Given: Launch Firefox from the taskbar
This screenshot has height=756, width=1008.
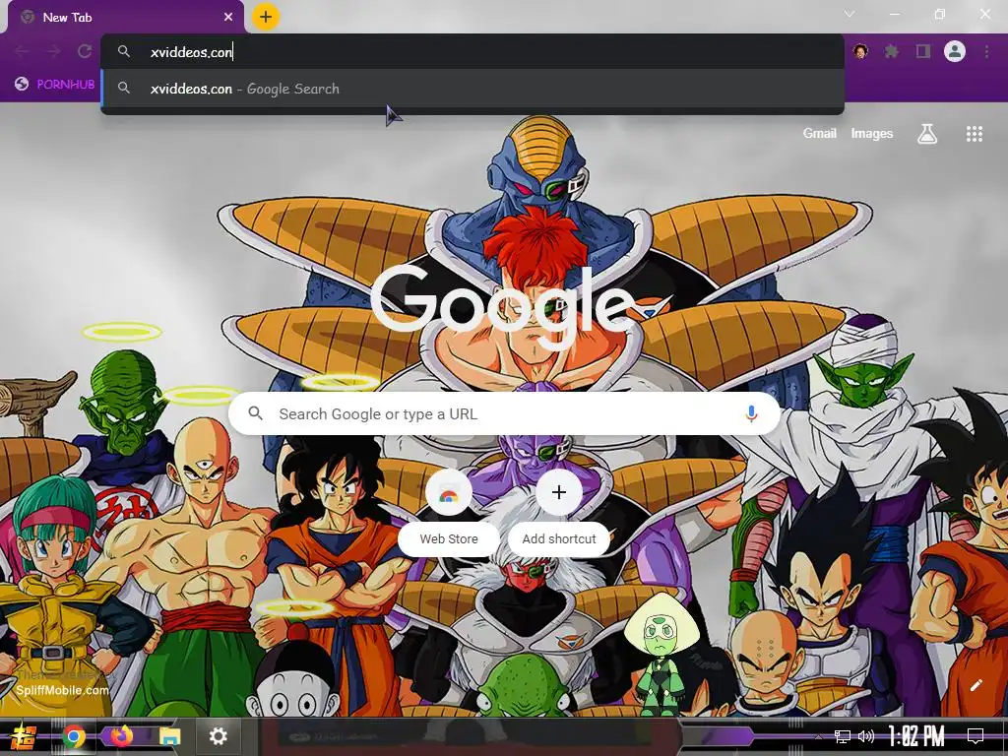Looking at the screenshot, I should click(x=121, y=736).
